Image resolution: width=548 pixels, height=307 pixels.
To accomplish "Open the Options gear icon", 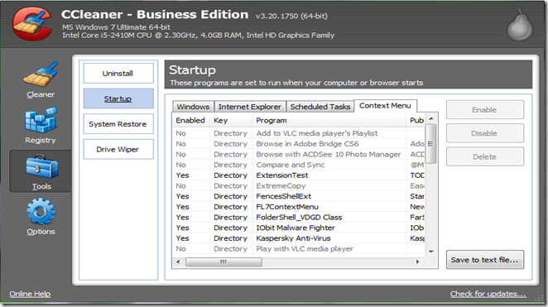I will coord(41,211).
